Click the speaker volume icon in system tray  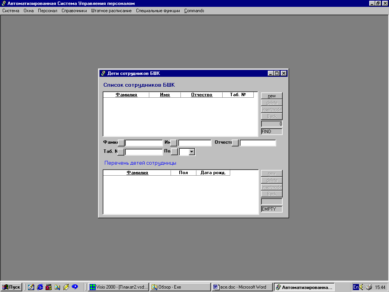pos(362,287)
